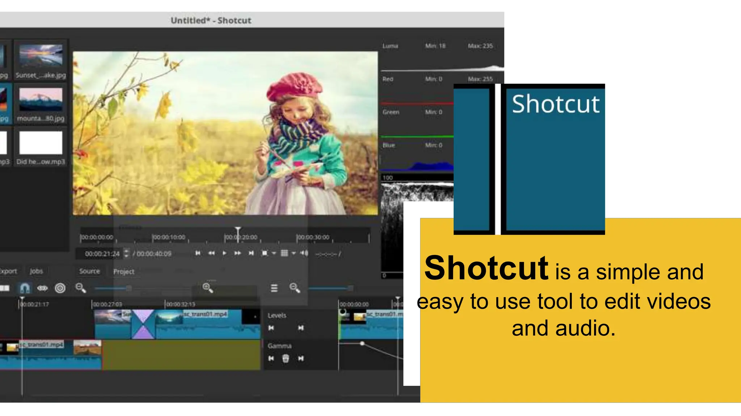Click the grid display icon

(284, 253)
